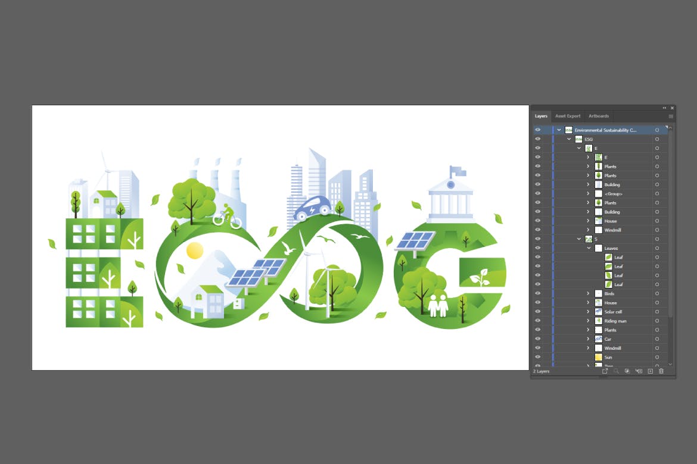Image resolution: width=697 pixels, height=464 pixels.
Task: Select the first Leaf sublayer thumbnail
Action: [609, 257]
